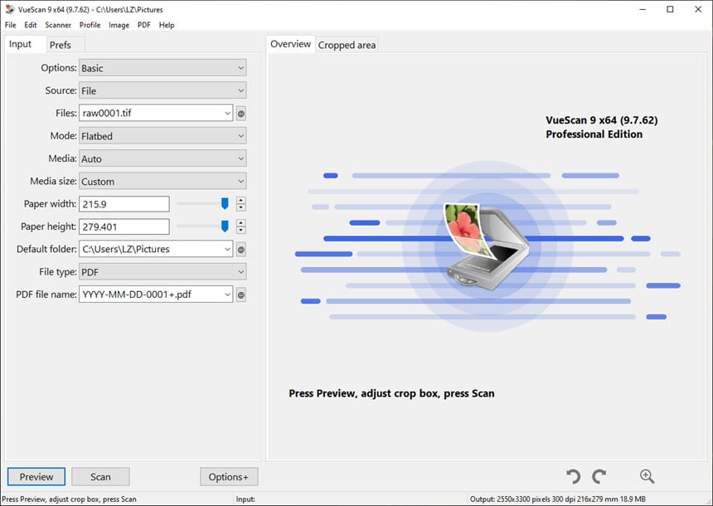Click the Paper width field 215.9

point(124,204)
